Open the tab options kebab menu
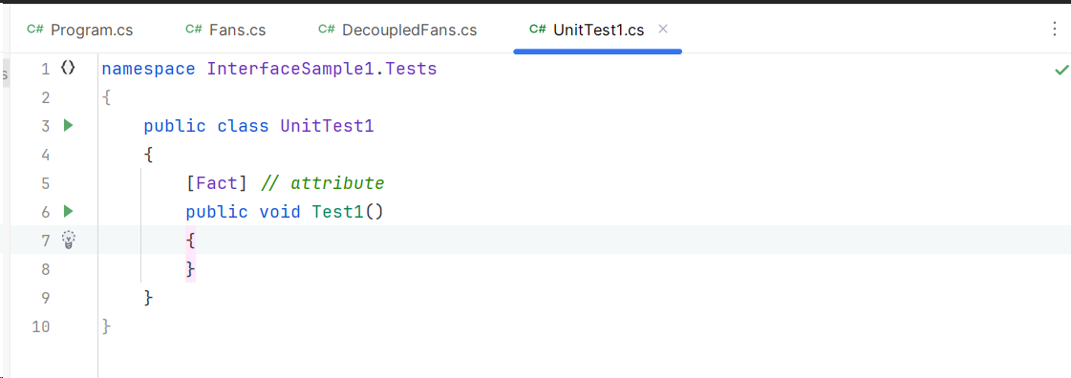This screenshot has height=378, width=1071. [x=1054, y=30]
